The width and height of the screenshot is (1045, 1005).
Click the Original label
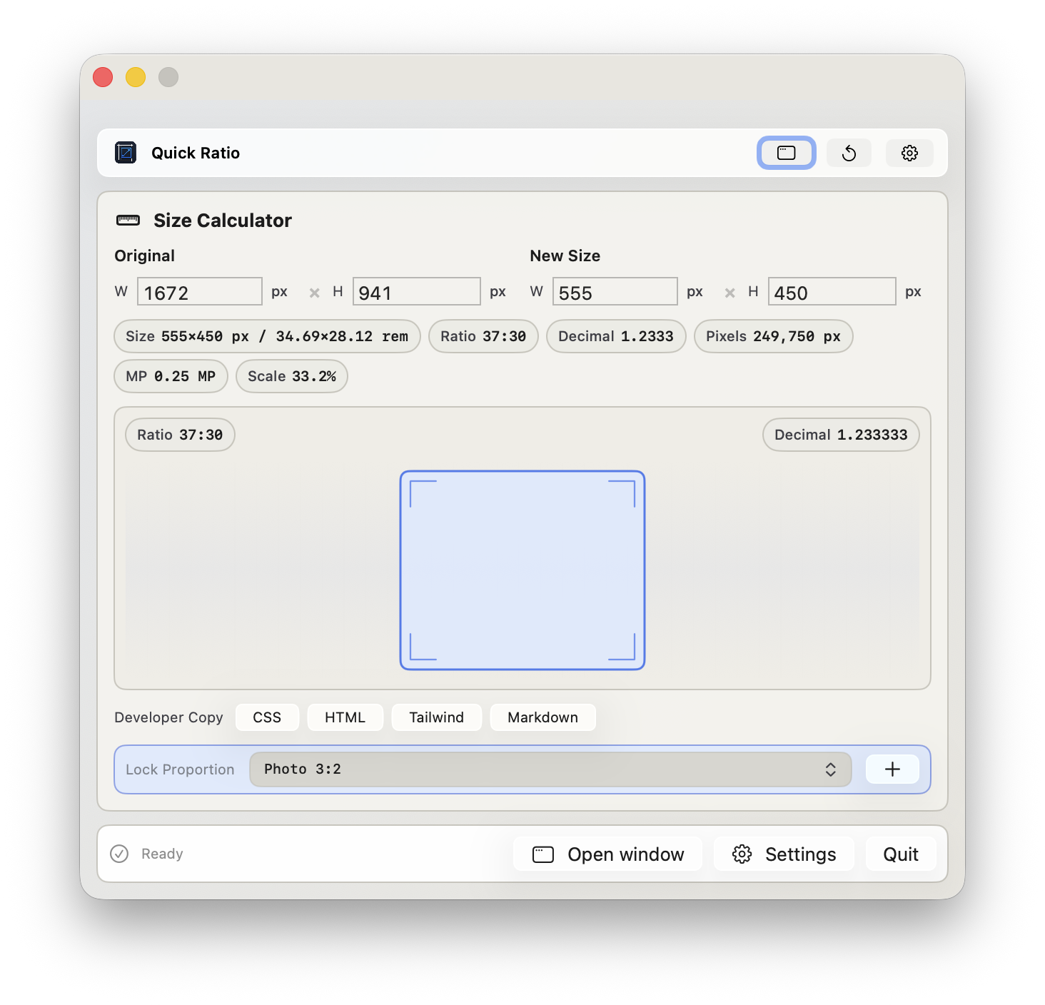145,256
